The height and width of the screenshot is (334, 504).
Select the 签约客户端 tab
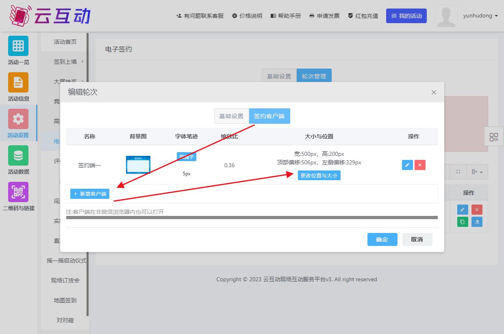[269, 116]
